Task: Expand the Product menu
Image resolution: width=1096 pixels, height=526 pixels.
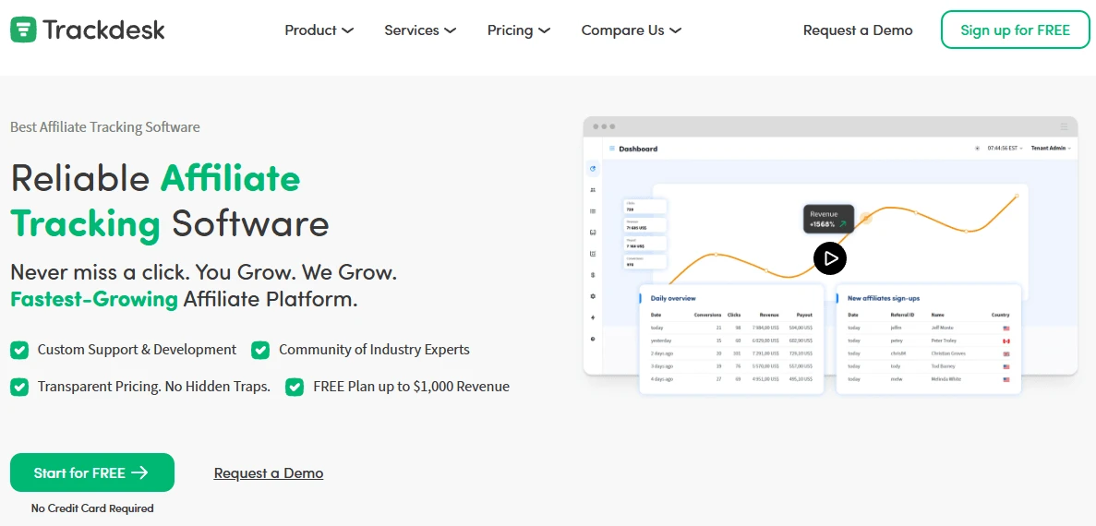Action: pos(319,30)
